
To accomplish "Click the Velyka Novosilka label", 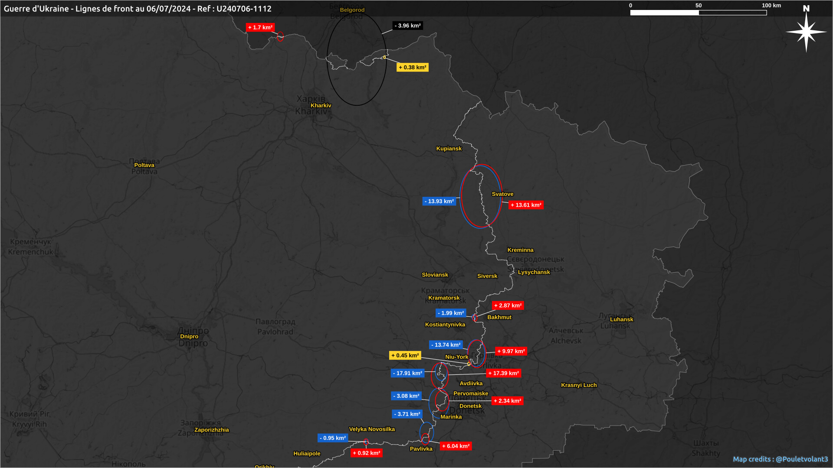I will pos(372,429).
